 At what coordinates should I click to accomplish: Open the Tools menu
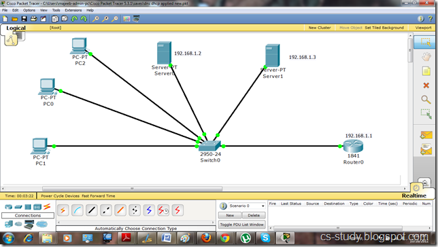pos(56,10)
